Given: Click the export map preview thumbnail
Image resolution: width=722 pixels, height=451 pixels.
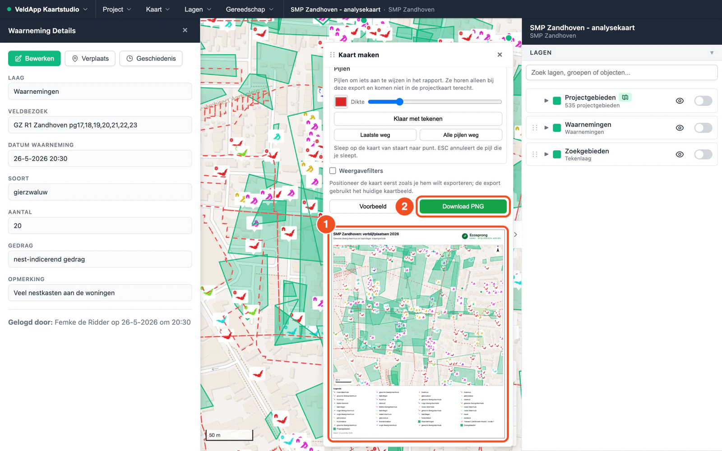Looking at the screenshot, I should (x=418, y=334).
